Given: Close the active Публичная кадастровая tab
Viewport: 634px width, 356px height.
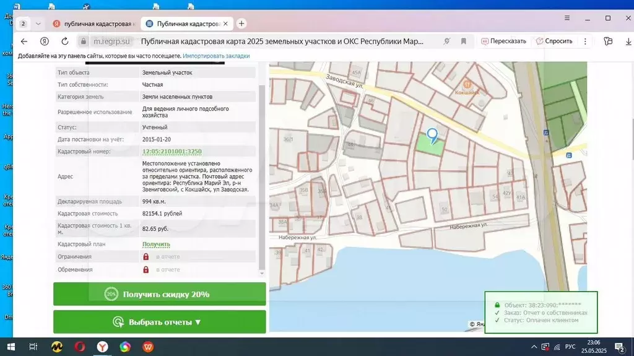Looking at the screenshot, I should coord(225,24).
